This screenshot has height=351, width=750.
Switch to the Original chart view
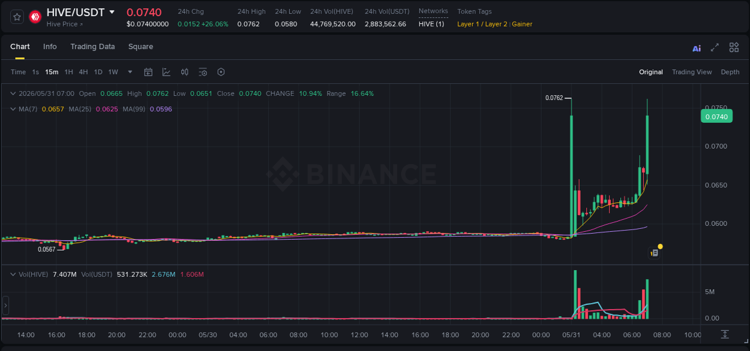tap(651, 72)
